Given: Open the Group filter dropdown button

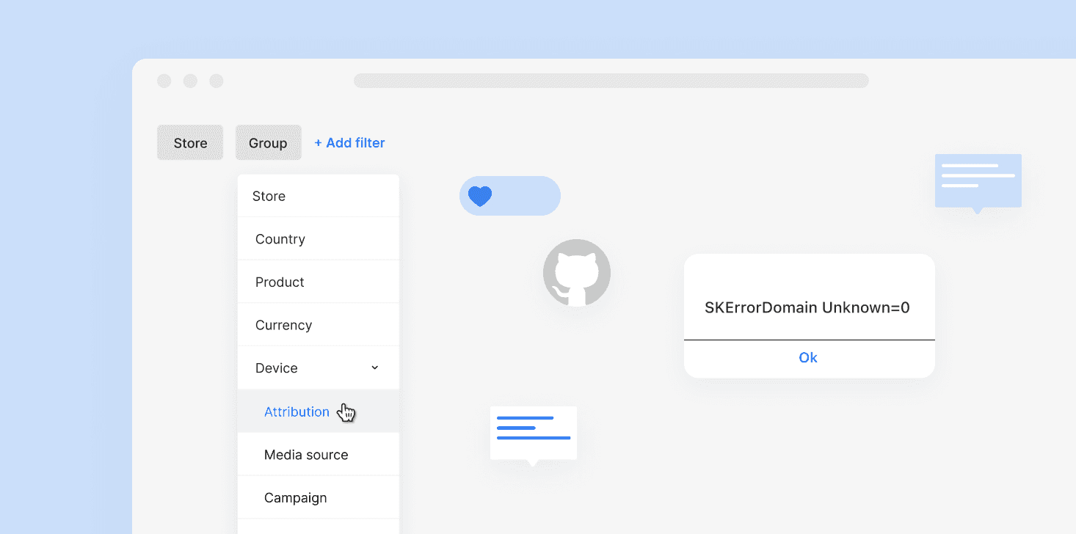Looking at the screenshot, I should pyautogui.click(x=268, y=143).
